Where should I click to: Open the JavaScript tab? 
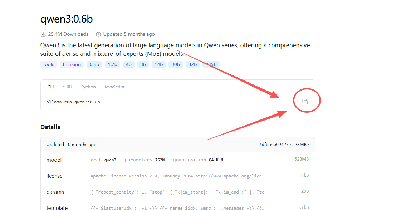114,87
